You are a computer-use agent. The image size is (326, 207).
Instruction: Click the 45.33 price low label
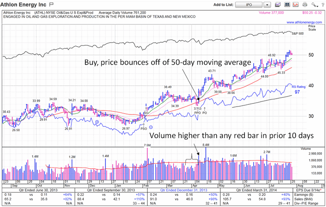point(281,73)
